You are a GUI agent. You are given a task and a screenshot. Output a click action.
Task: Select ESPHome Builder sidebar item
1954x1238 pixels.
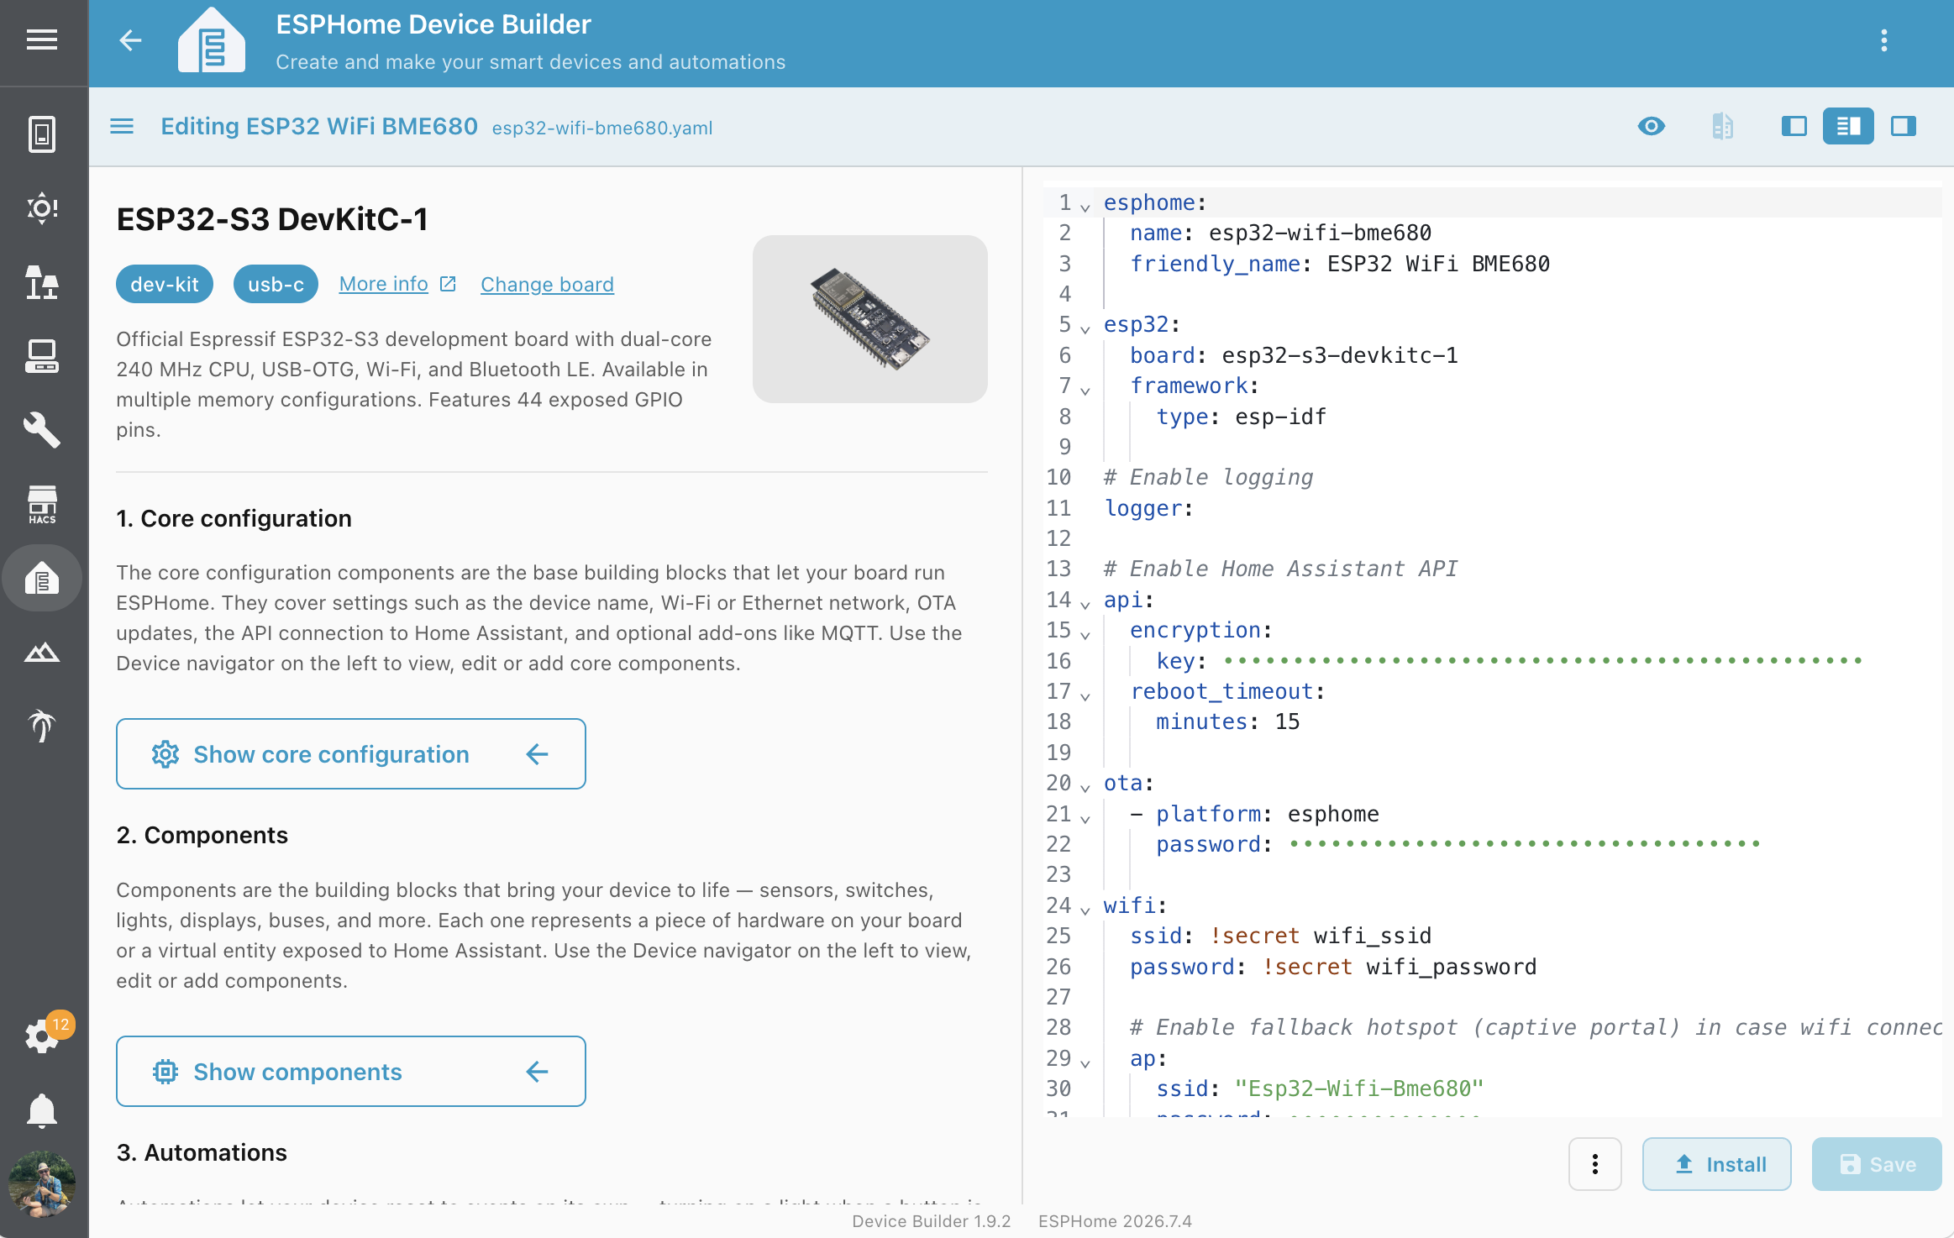coord(42,578)
